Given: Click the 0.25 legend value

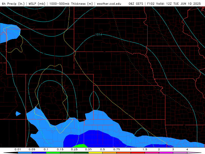Looking at the screenshot, I should pos(74,149).
